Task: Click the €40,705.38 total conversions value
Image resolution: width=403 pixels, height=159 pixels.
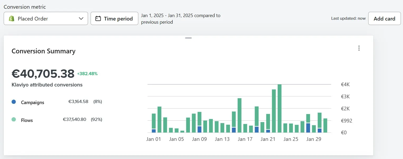Action: (43, 74)
